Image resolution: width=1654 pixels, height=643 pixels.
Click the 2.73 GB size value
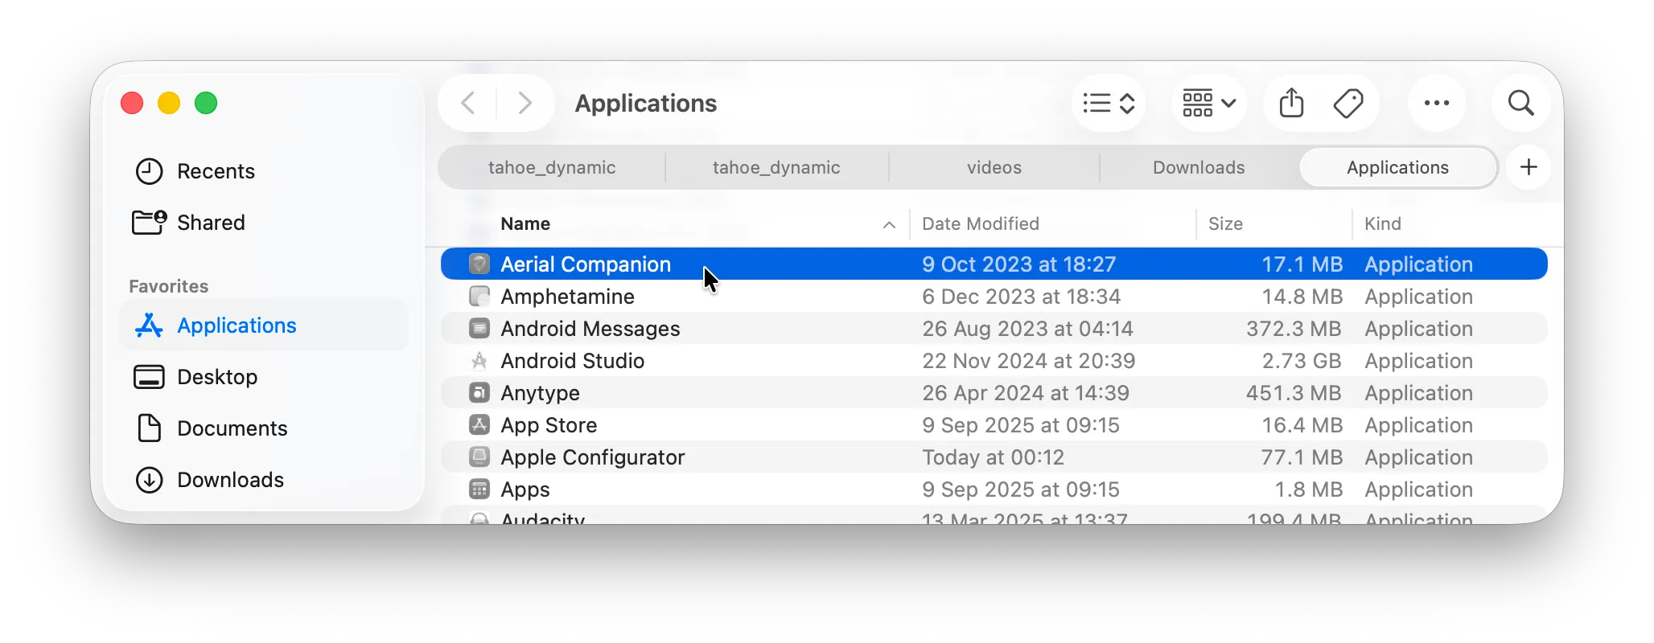pos(1302,361)
